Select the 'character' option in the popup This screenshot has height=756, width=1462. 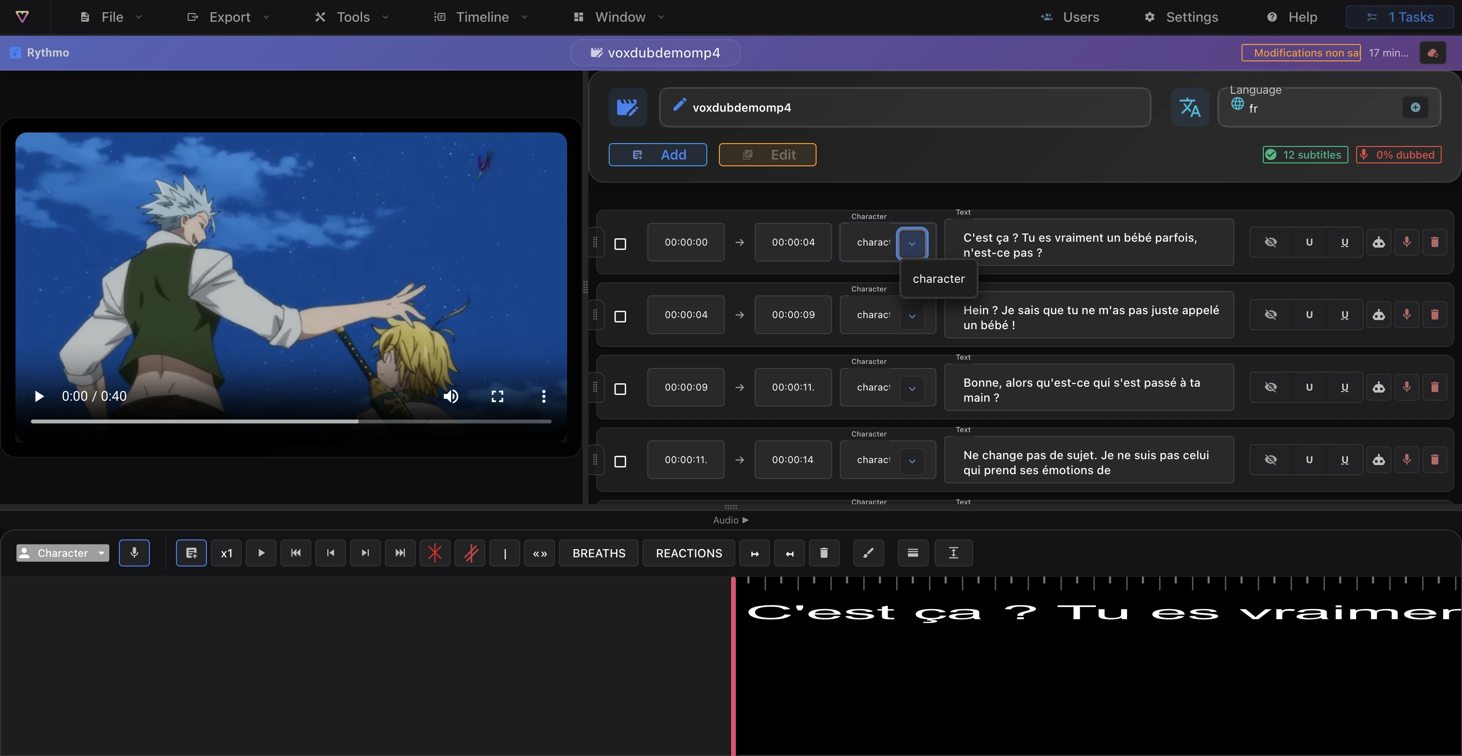(x=939, y=279)
